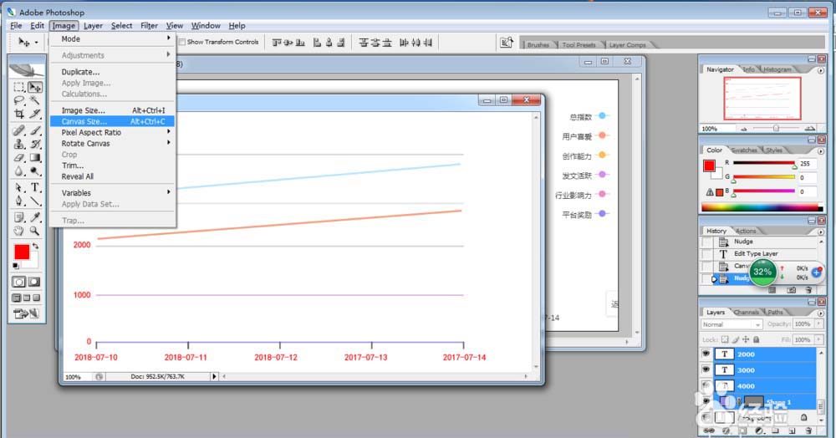Open the layer blend mode Normal dropdown

point(731,324)
